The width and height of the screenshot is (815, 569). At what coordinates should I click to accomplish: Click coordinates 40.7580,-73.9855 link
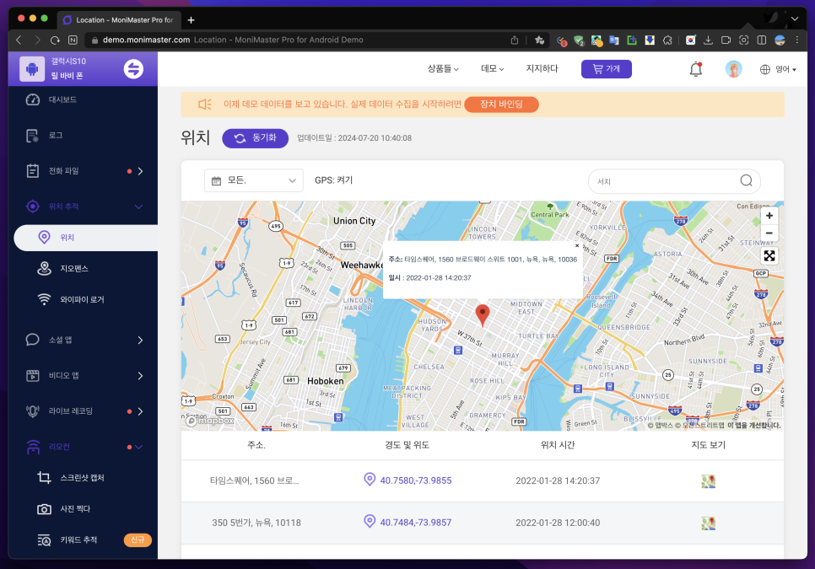click(416, 480)
